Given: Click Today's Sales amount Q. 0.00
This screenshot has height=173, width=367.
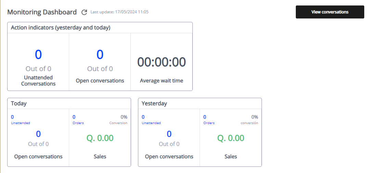Looking at the screenshot, I should pos(100,138).
